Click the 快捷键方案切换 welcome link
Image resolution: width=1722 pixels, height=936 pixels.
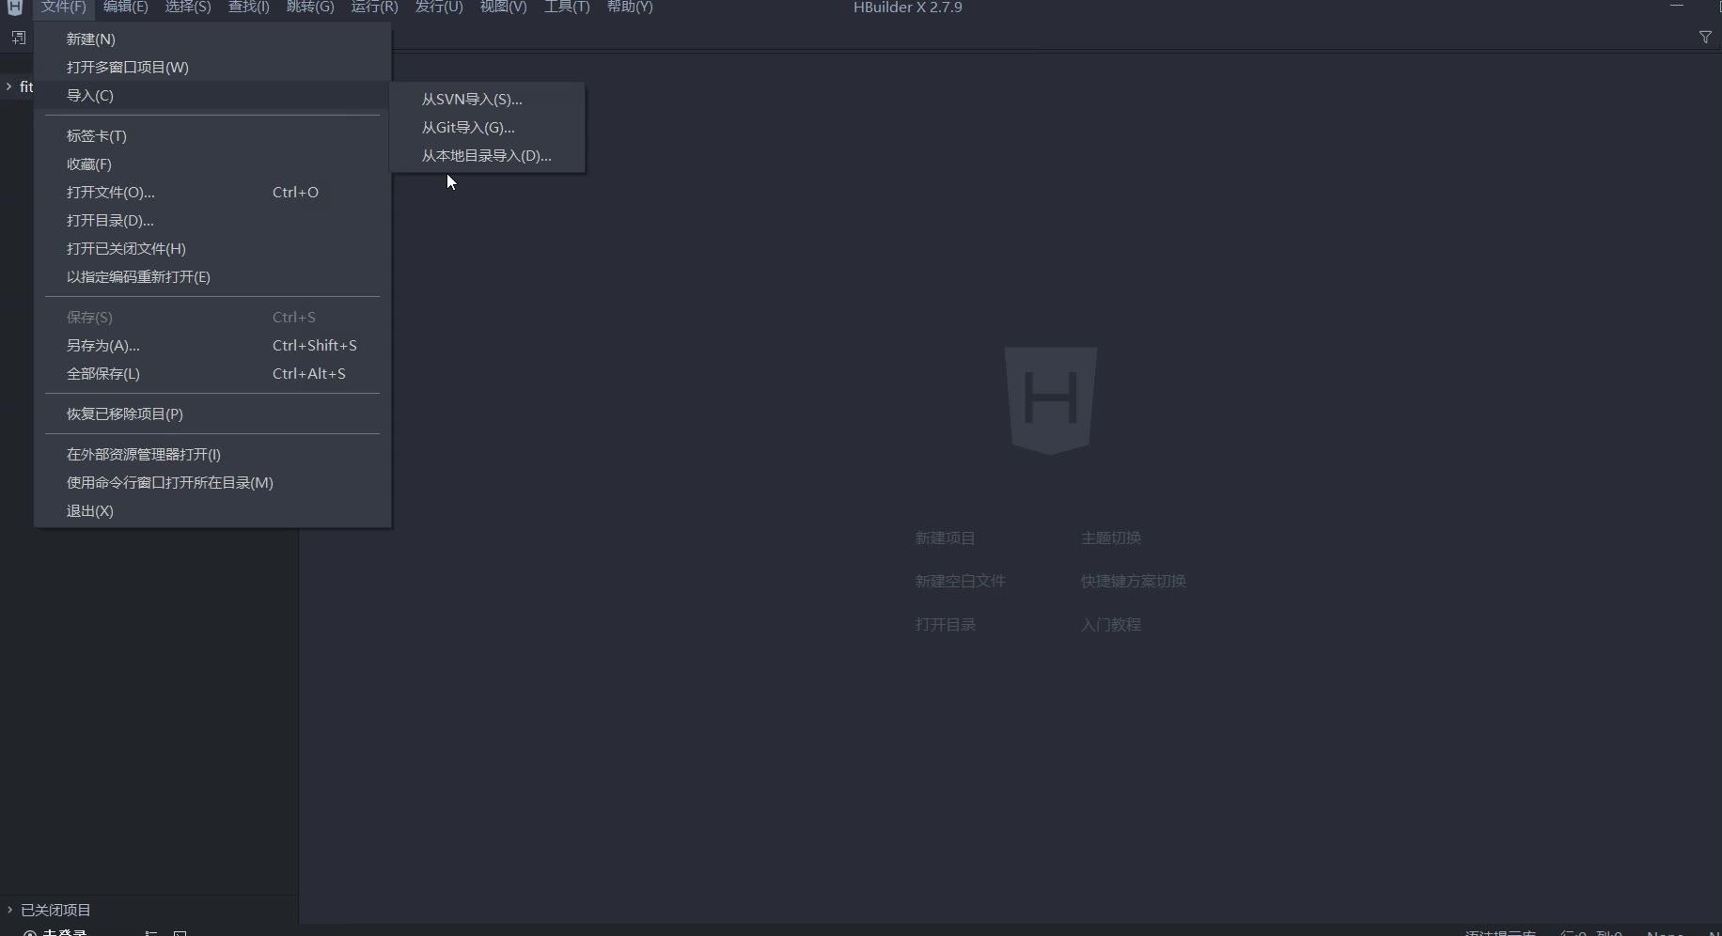click(1134, 582)
